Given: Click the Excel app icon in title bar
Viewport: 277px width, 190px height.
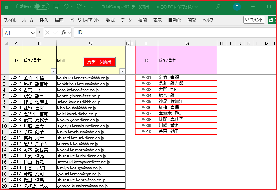Looking at the screenshot, I should pos(7,7).
